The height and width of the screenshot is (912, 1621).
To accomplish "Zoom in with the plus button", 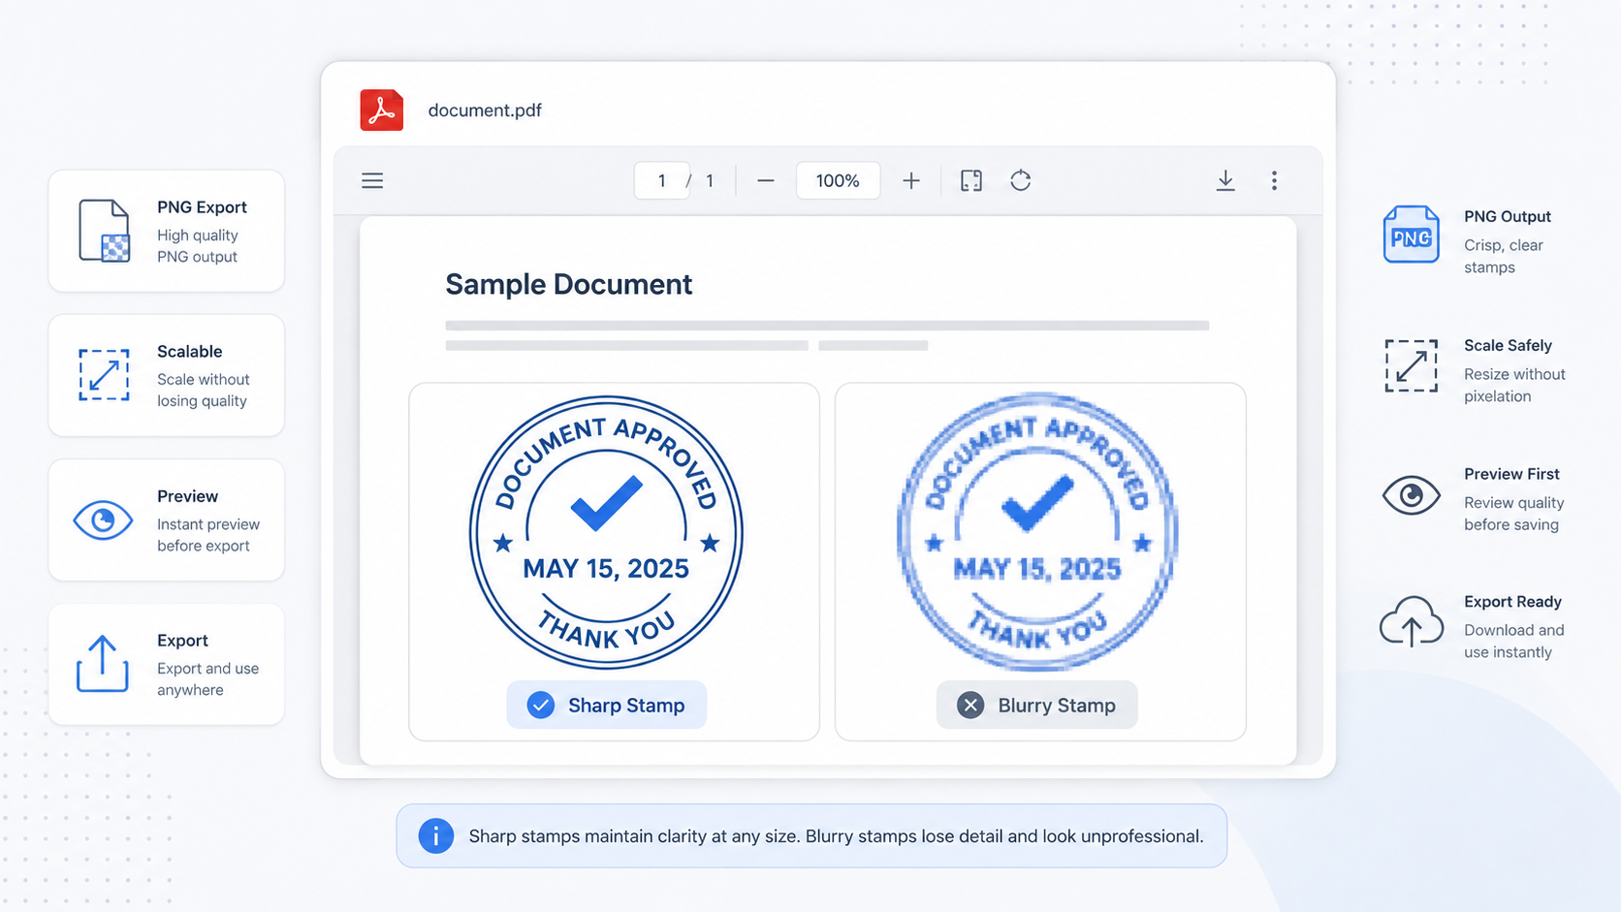I will 911,181.
